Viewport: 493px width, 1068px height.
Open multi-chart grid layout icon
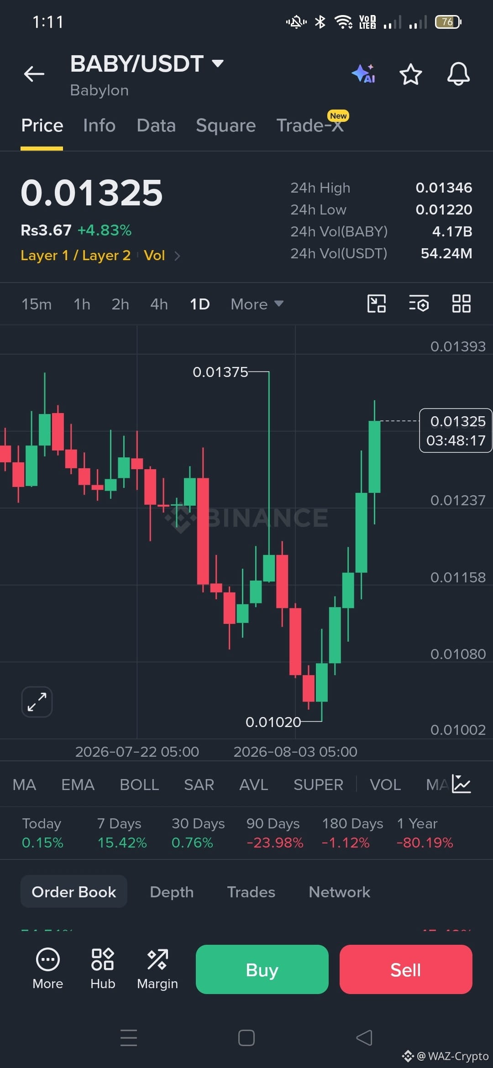tap(462, 304)
